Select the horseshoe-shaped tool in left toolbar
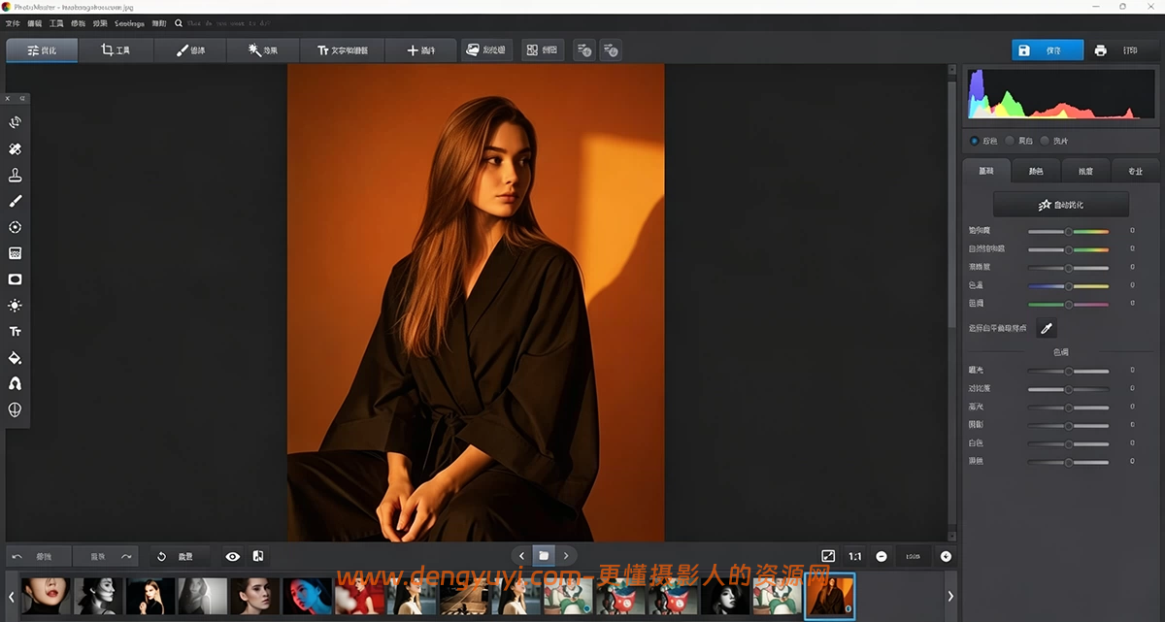 point(16,384)
